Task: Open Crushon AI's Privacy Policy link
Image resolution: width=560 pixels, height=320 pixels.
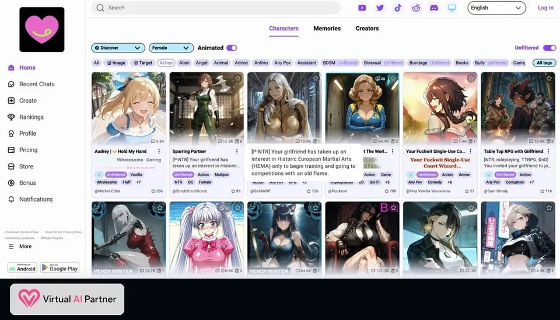Action: coord(63,232)
